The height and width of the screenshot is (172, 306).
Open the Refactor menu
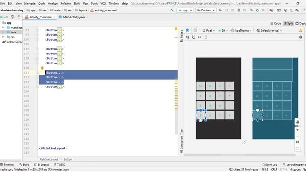tap(66, 3)
